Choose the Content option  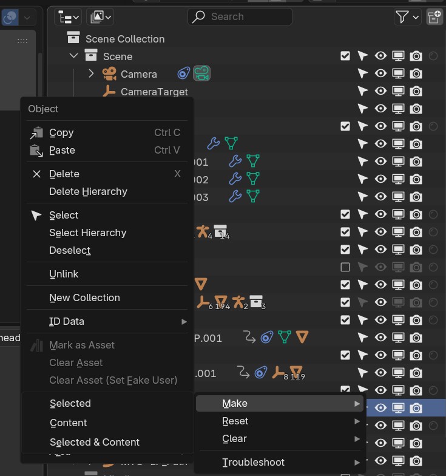pos(107,423)
